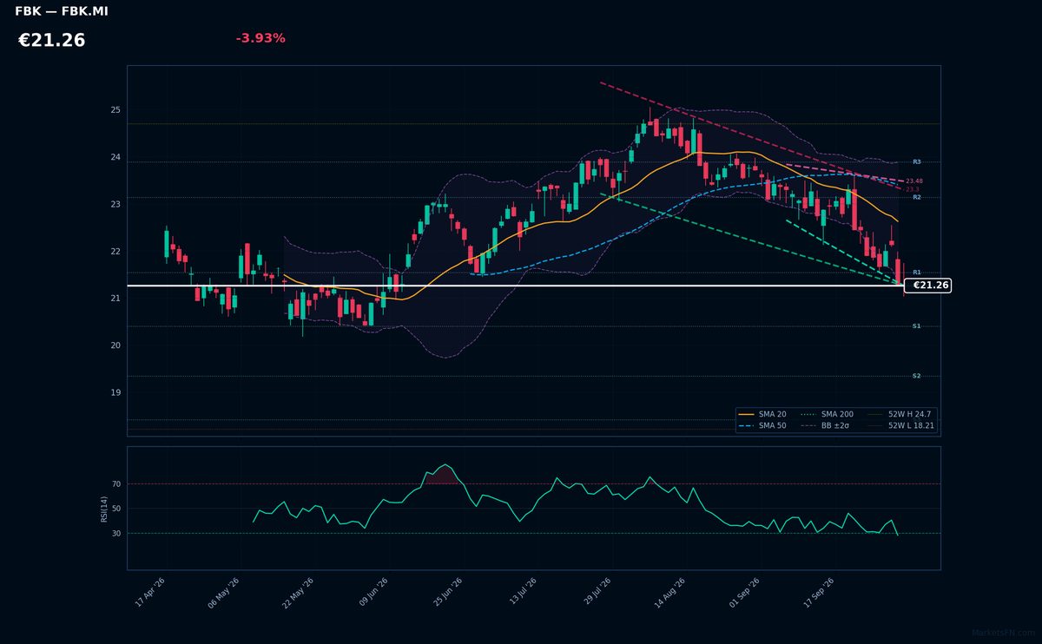Click the RSI(14) axis title
This screenshot has width=1042, height=644.
104,509
